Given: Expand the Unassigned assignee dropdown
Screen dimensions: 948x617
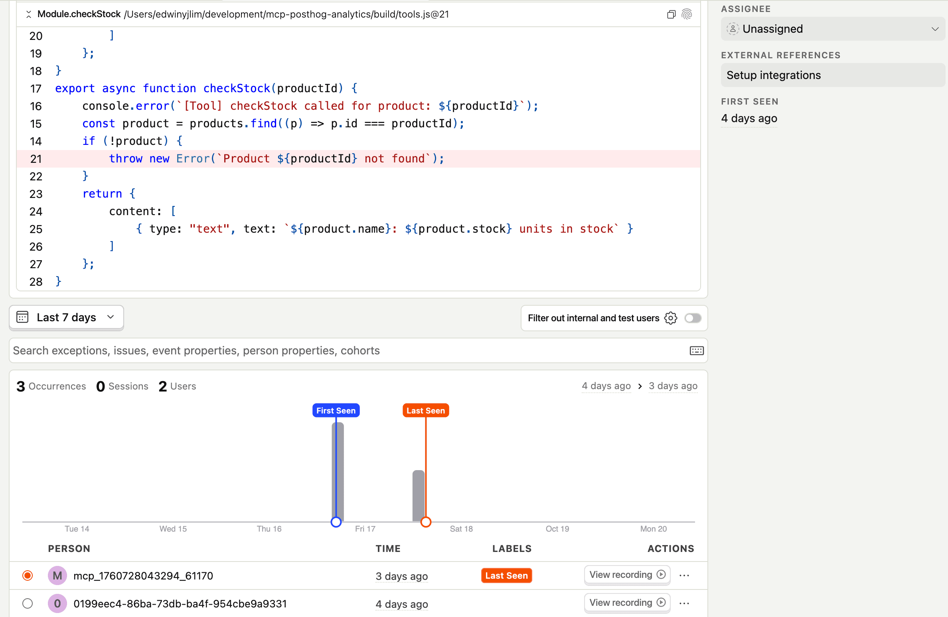Looking at the screenshot, I should pyautogui.click(x=833, y=29).
